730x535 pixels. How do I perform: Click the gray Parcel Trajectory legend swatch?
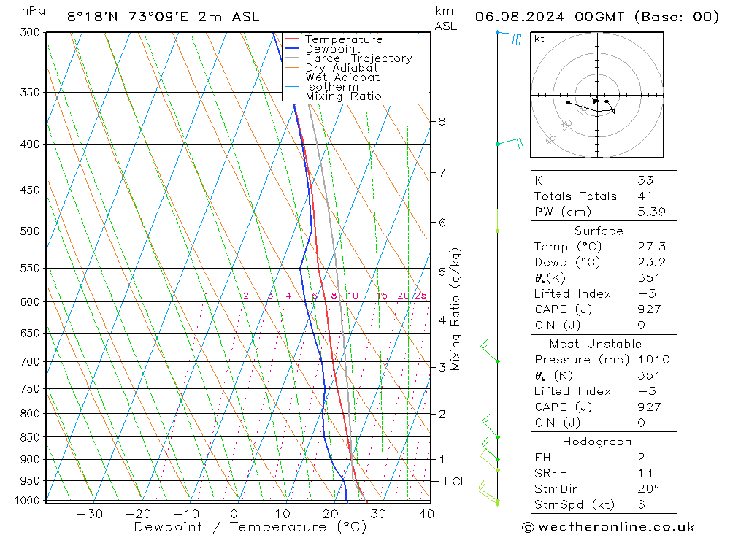[292, 58]
